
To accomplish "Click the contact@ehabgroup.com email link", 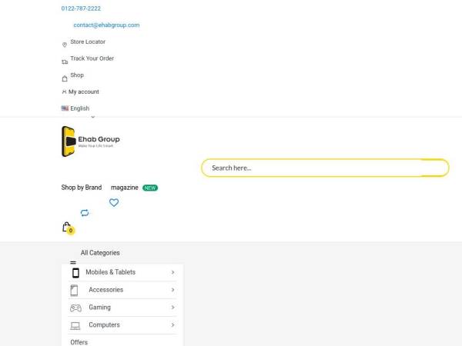I will coord(106,25).
